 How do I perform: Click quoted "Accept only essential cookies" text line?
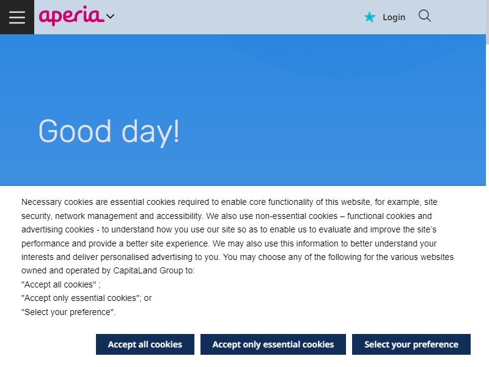[86, 298]
